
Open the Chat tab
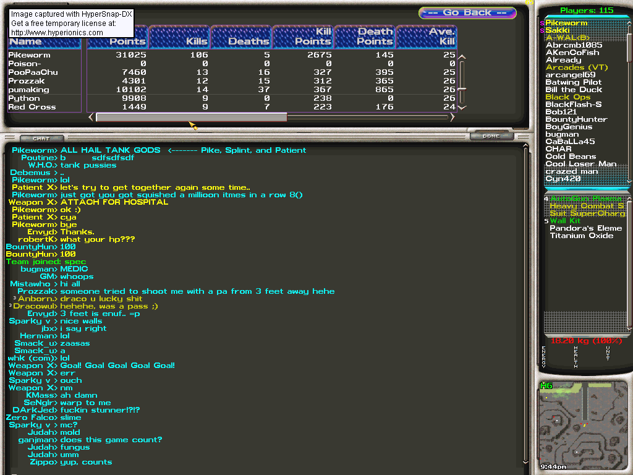coord(41,138)
